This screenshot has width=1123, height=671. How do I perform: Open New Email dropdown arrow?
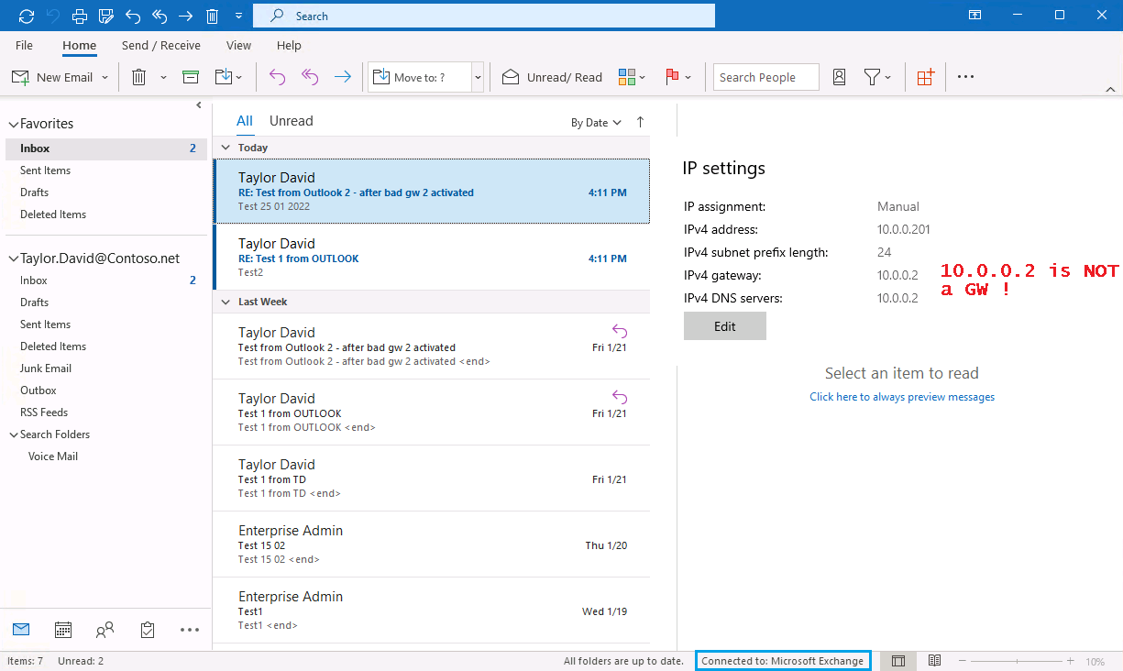point(105,78)
